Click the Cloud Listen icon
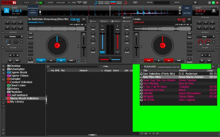 9,85
